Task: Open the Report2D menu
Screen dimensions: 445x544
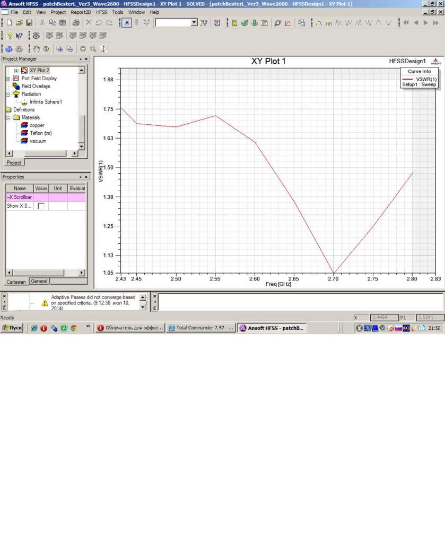Action: 81,12
